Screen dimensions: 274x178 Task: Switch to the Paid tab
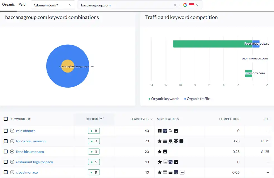[22, 4]
